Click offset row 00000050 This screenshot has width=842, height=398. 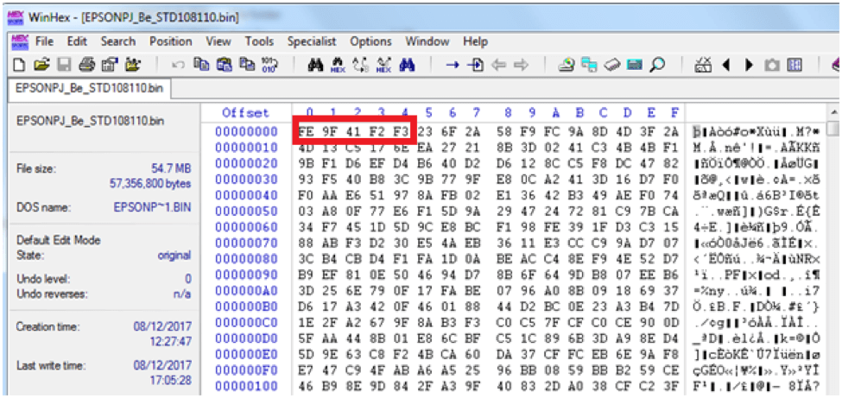click(x=246, y=210)
